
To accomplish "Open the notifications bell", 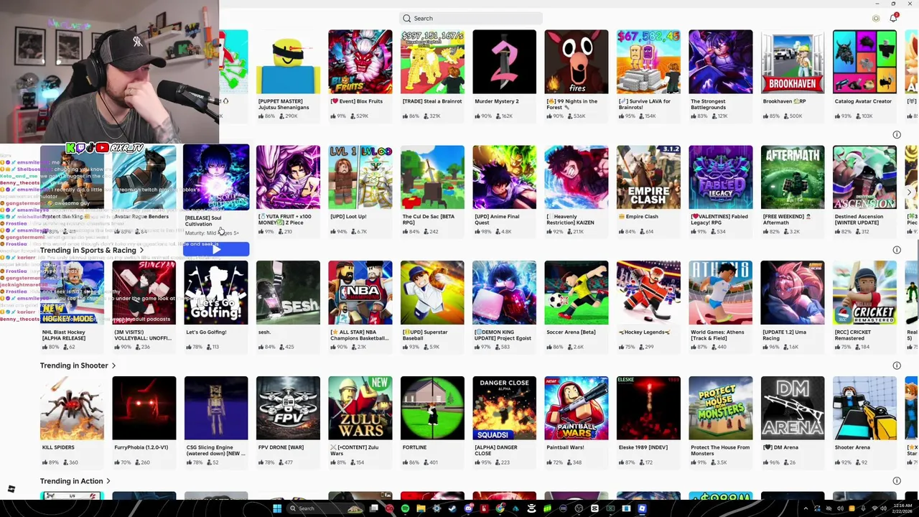I will coord(893,19).
